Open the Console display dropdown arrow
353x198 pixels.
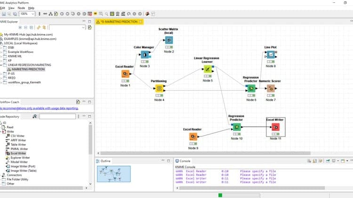click(338, 161)
